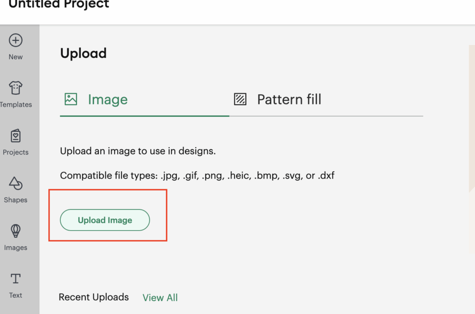This screenshot has height=314, width=475.
Task: Click the "Text" label in left sidebar
Action: pyautogui.click(x=16, y=295)
